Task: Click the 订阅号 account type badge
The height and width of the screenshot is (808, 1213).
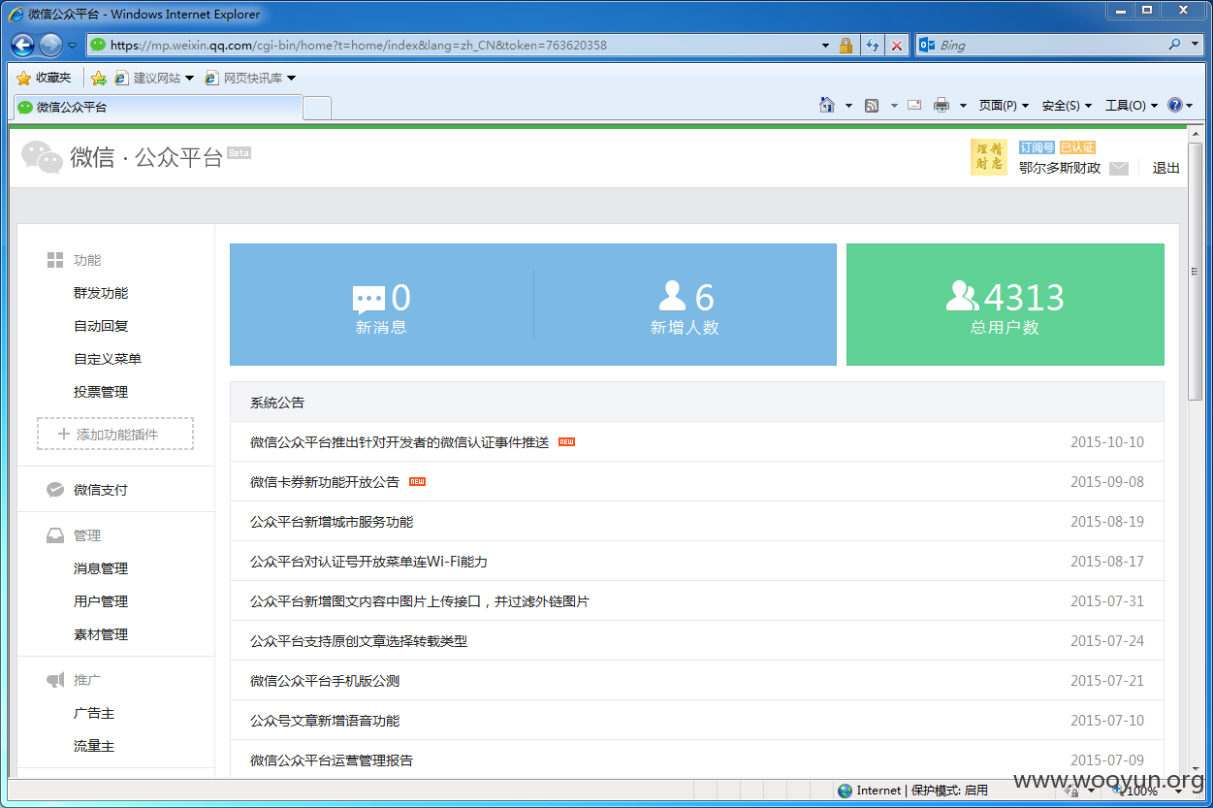Action: tap(1037, 147)
